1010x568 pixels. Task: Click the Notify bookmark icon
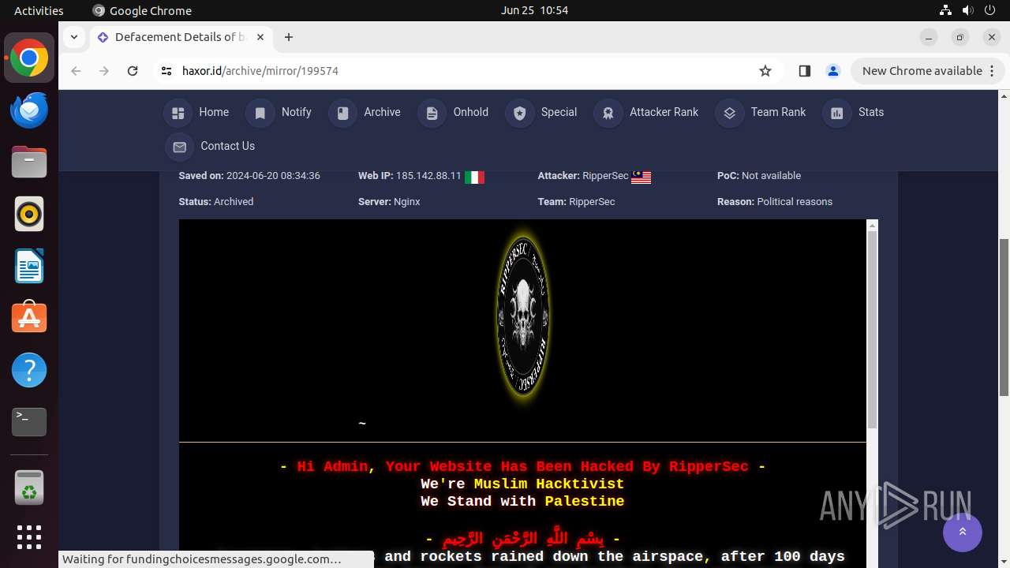pos(260,113)
